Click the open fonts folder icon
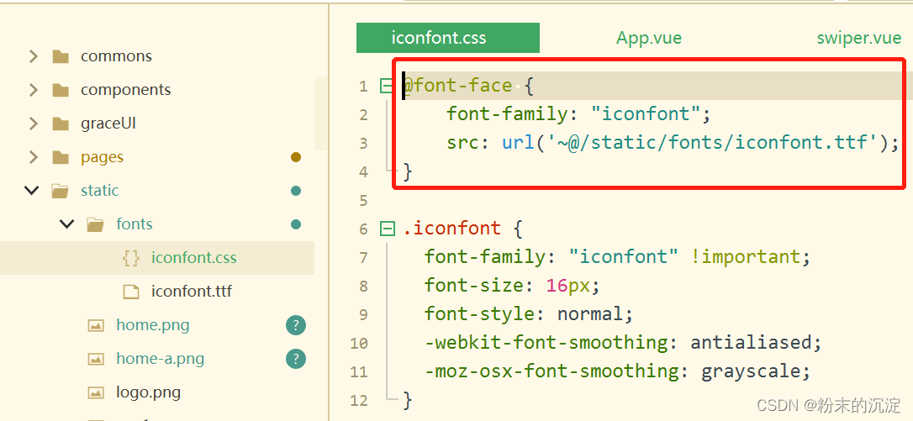The width and height of the screenshot is (913, 421). [x=95, y=224]
